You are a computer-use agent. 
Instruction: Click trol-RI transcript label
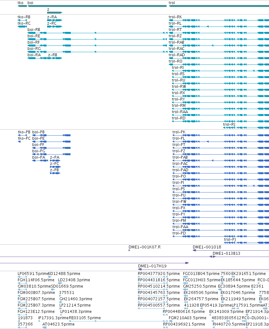click(178, 67)
